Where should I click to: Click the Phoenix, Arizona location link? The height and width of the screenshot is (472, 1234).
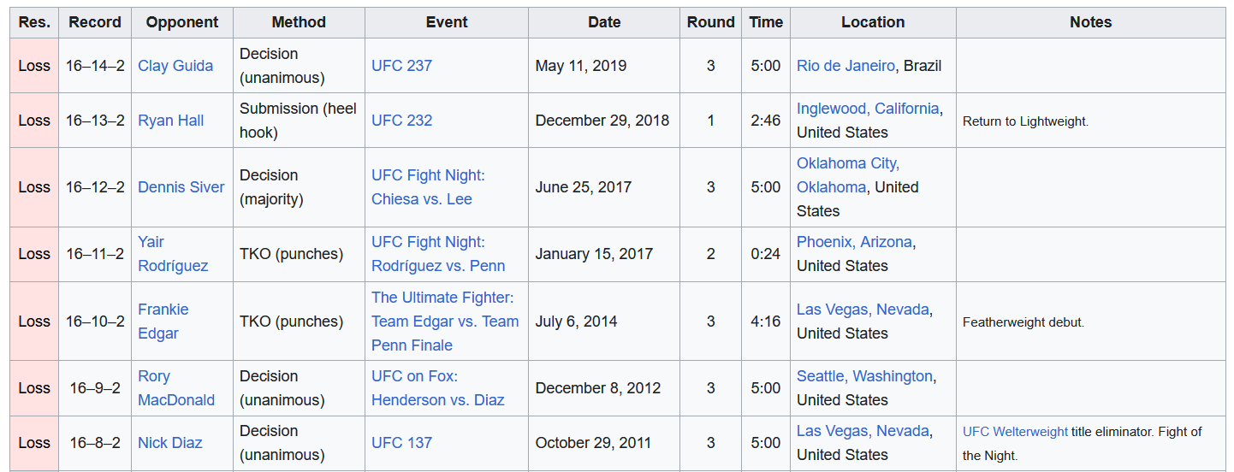[854, 242]
